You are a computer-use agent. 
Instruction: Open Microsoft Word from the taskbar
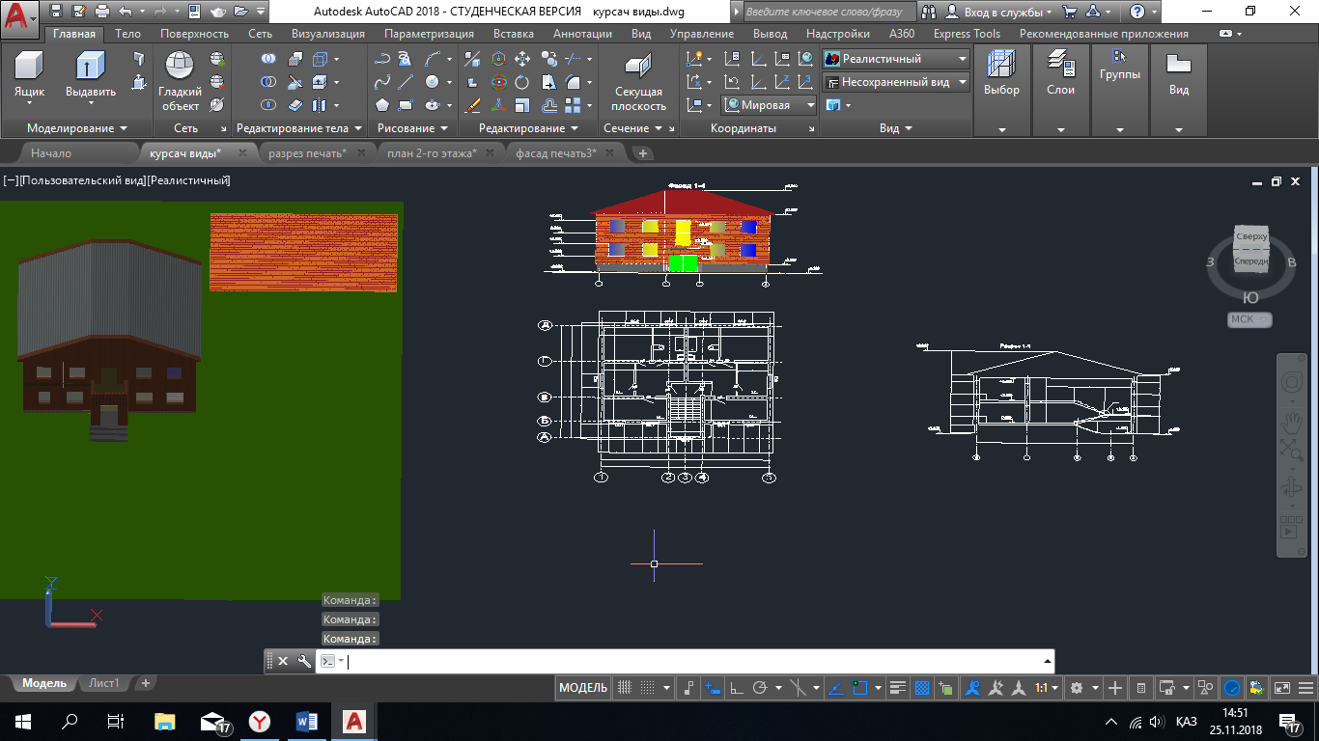pyautogui.click(x=307, y=721)
